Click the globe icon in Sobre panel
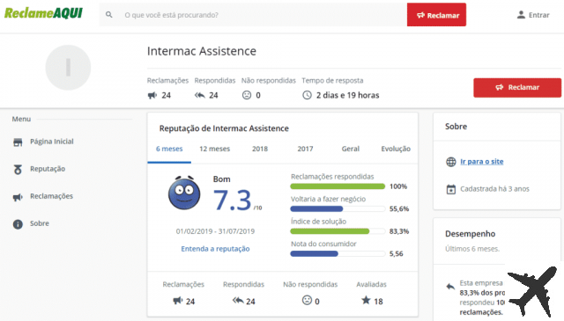The width and height of the screenshot is (564, 321). (451, 162)
